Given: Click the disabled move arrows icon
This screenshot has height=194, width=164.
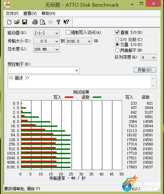Looking at the screenshot, I should pyautogui.click(x=51, y=22).
